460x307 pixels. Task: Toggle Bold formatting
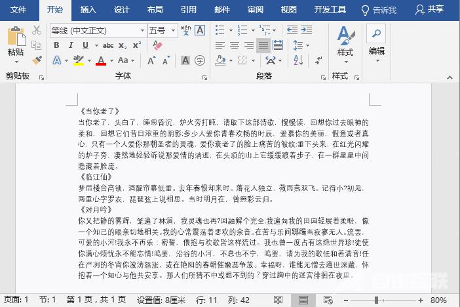[x=56, y=45]
